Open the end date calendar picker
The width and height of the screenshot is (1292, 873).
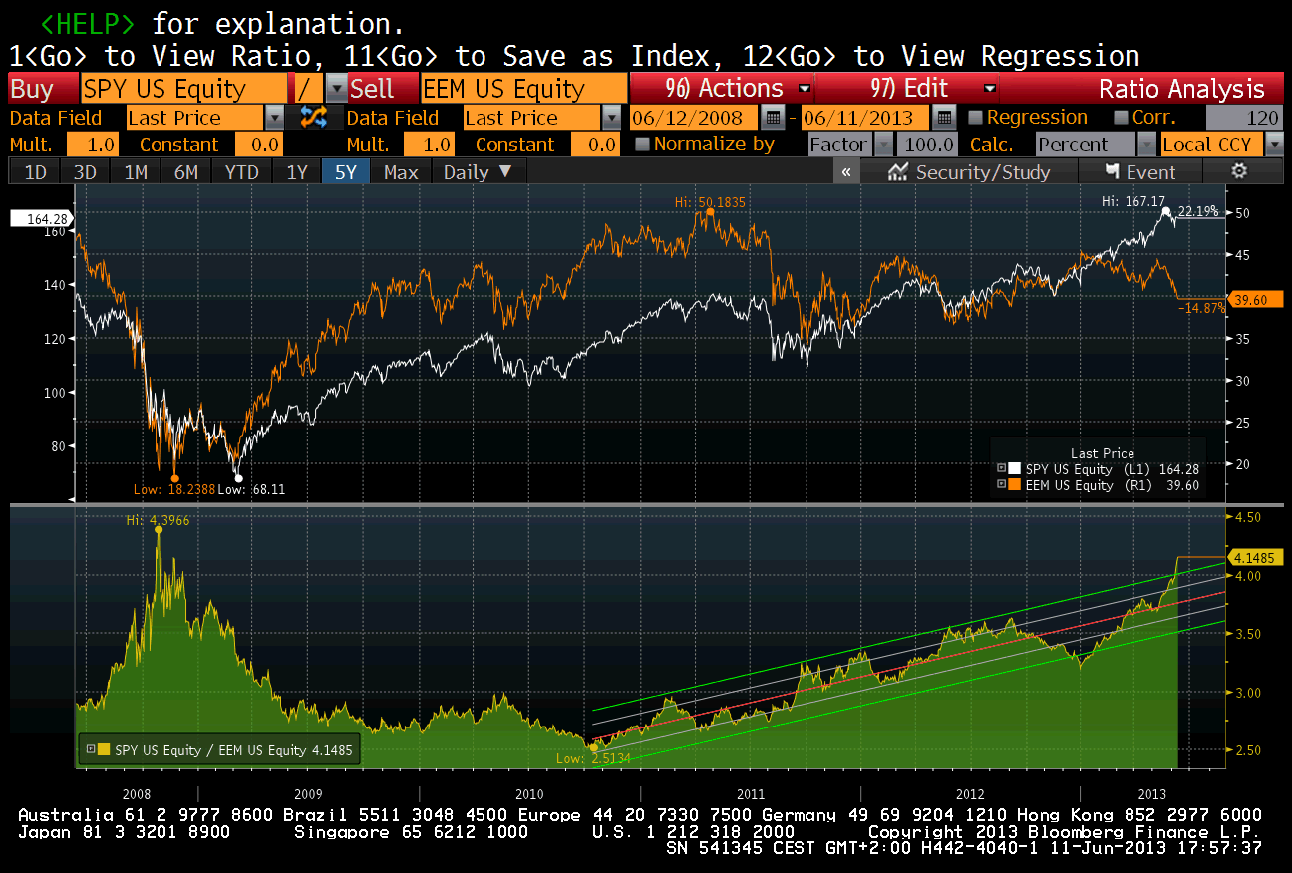point(944,117)
